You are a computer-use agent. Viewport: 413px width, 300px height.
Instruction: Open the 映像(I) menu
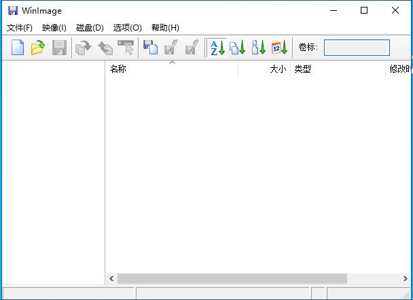point(54,28)
